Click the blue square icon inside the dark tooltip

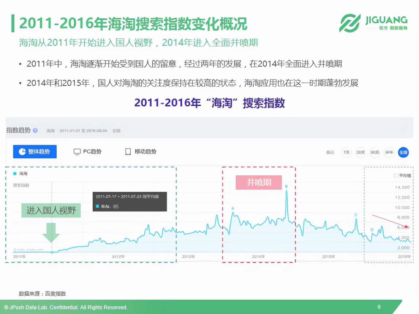coord(98,206)
